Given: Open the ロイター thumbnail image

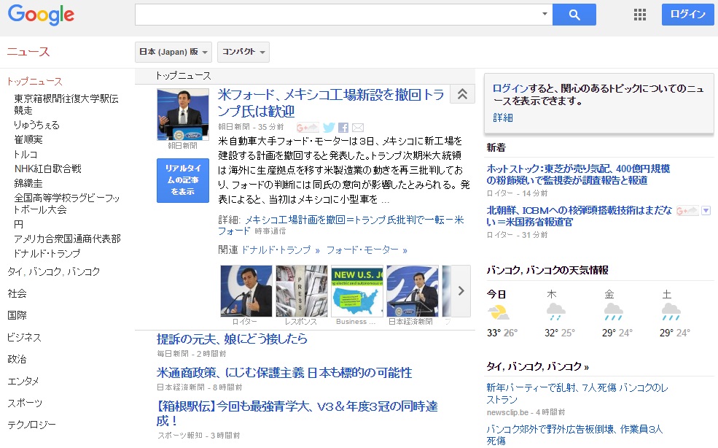Looking at the screenshot, I should pos(246,290).
